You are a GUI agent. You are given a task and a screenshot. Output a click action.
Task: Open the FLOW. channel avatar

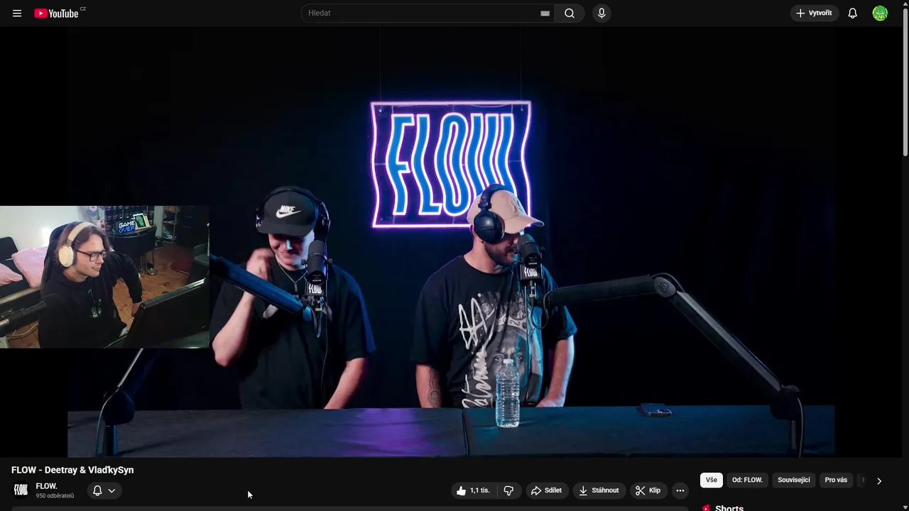point(21,490)
